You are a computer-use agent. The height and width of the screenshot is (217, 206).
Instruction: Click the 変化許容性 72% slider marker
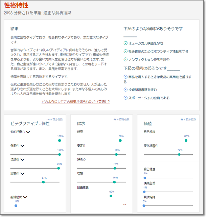179,154
